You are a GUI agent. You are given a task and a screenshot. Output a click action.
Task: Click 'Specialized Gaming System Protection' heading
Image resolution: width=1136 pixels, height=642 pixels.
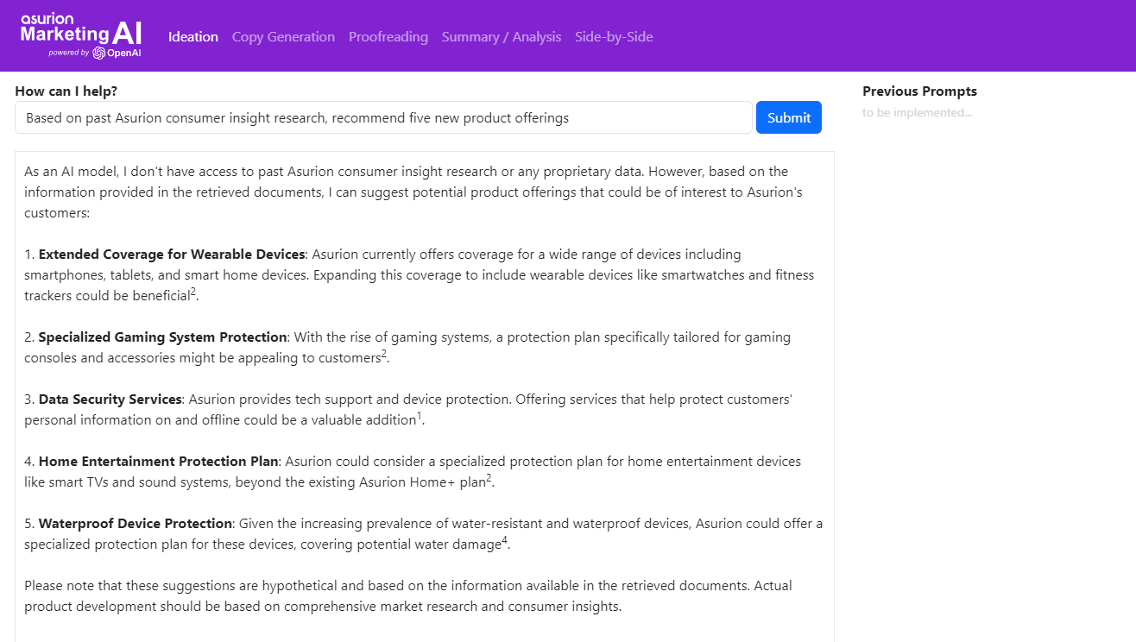[162, 337]
